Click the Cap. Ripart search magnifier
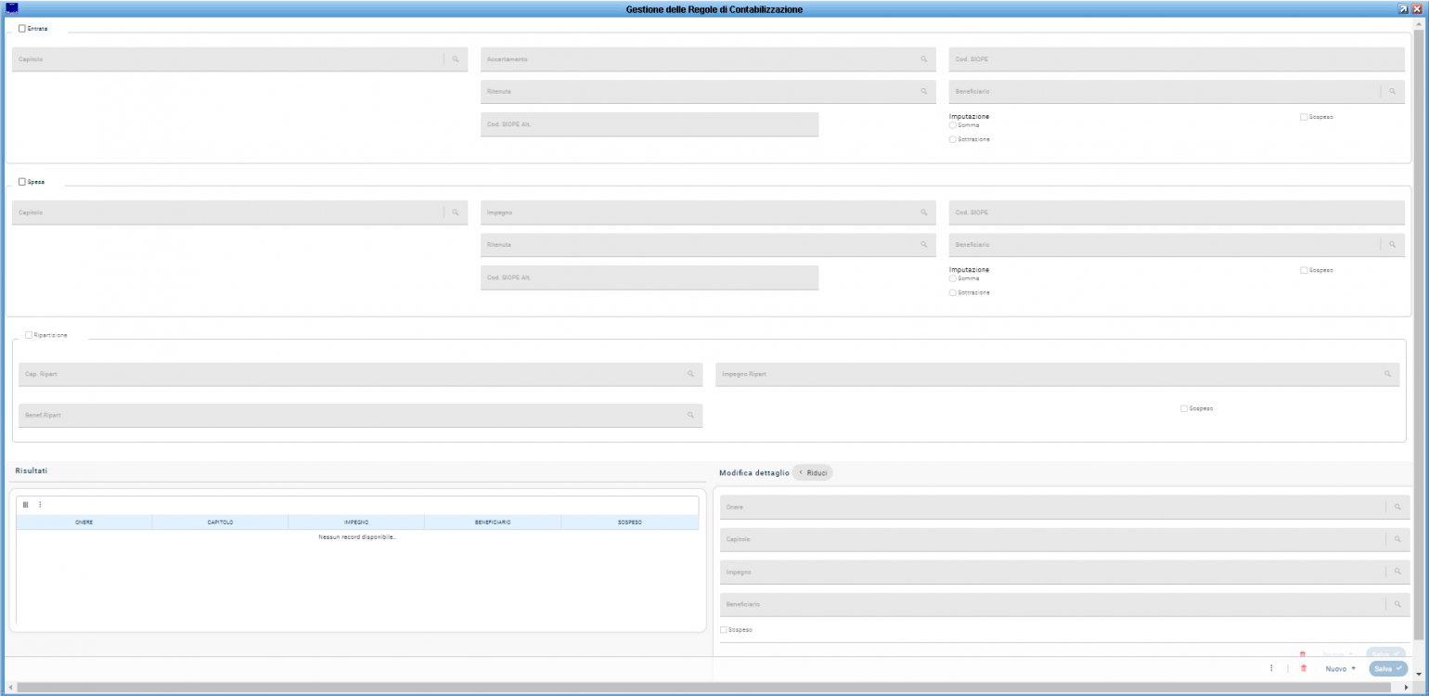This screenshot has height=696, width=1429. [690, 374]
